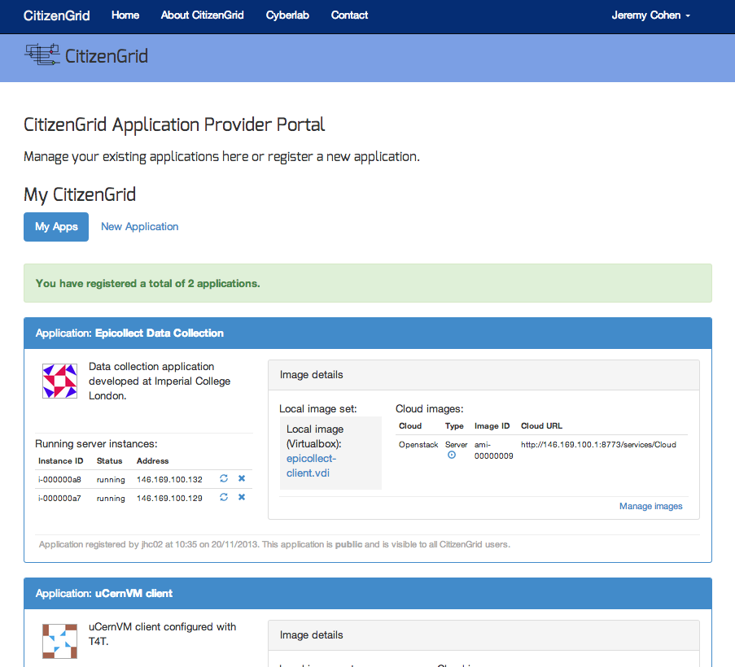Terminate instance i-000000a8 with the X icon
This screenshot has height=667, width=735.
pyautogui.click(x=242, y=478)
